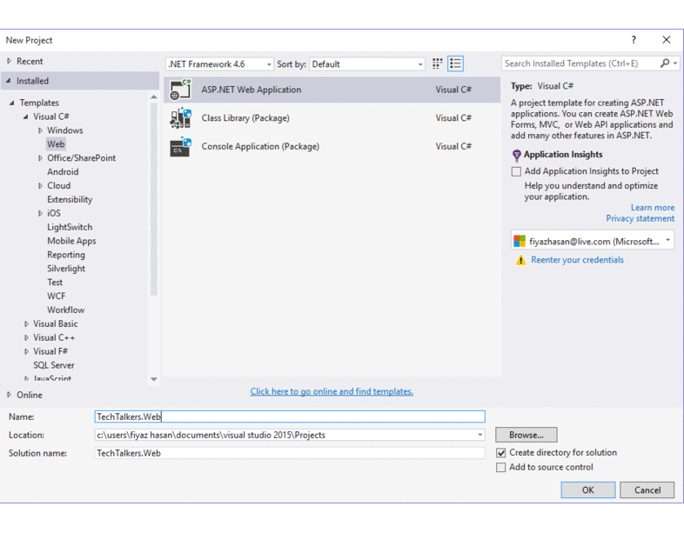The height and width of the screenshot is (533, 684).
Task: Select the ASP.NET Web Application template icon
Action: click(x=181, y=90)
